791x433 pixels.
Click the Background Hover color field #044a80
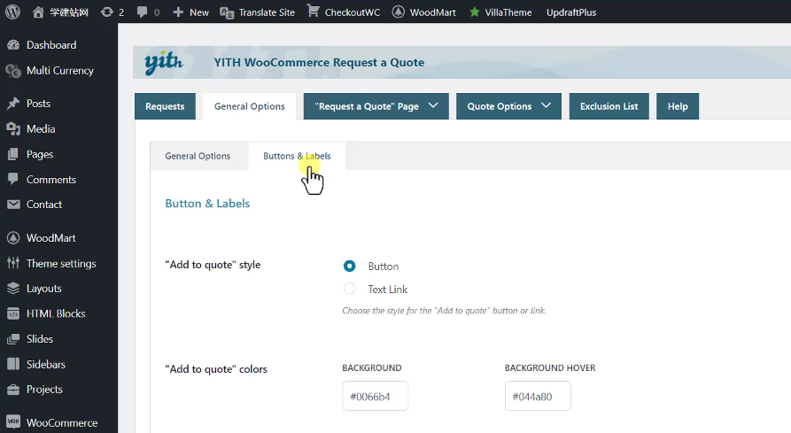[538, 396]
